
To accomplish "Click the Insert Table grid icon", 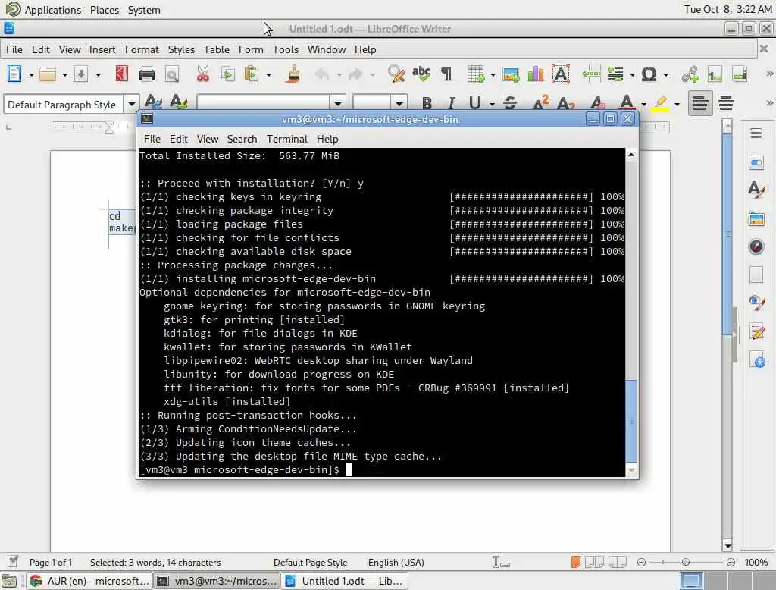I will tap(476, 74).
